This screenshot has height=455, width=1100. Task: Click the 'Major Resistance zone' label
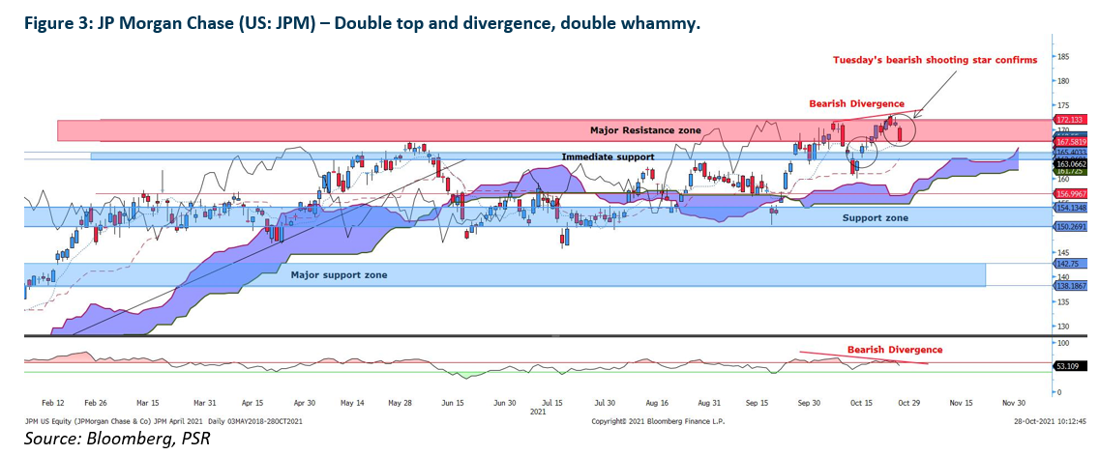(x=644, y=130)
